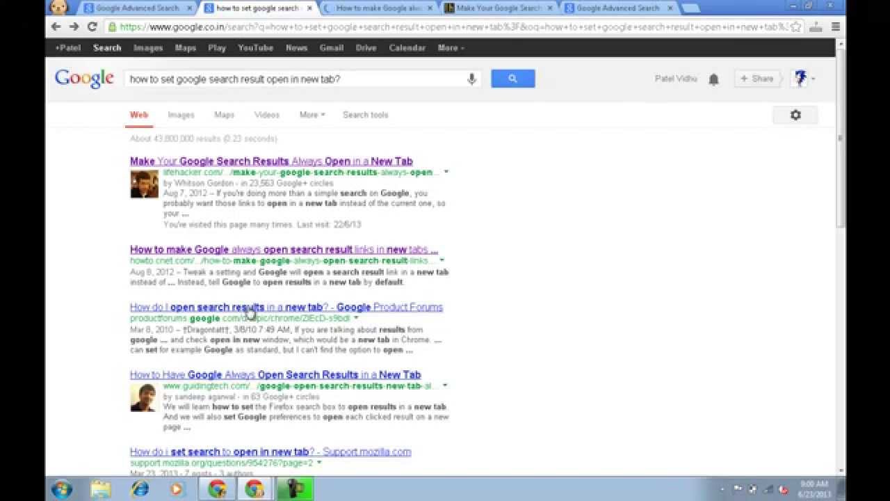Open Windows Explorer from the taskbar

click(100, 489)
